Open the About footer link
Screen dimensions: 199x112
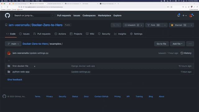[161, 96]
